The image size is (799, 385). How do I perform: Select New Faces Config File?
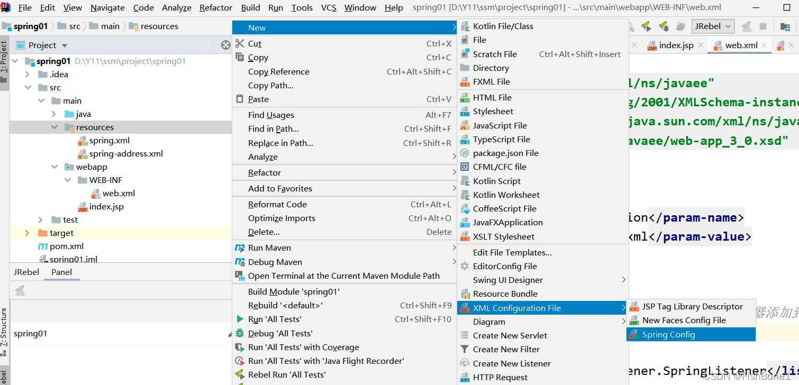coord(691,320)
